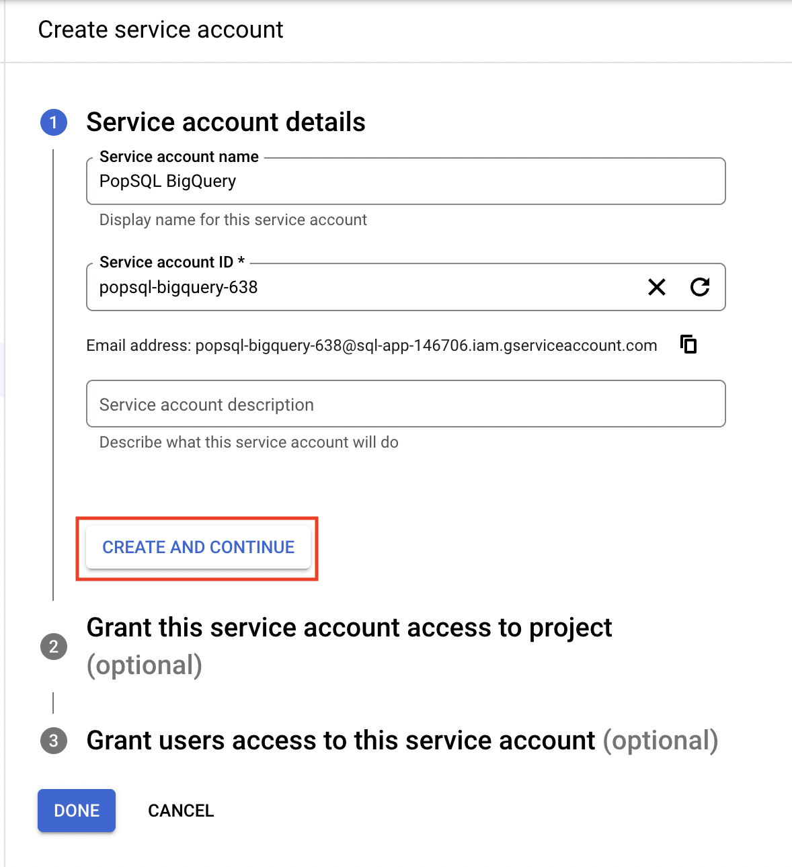Expand step 2 Grant this service account access to project
Screen dimensions: 792x867
point(349,646)
